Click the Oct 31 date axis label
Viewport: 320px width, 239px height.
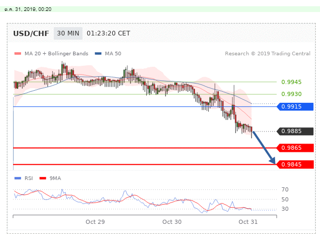click(x=248, y=222)
